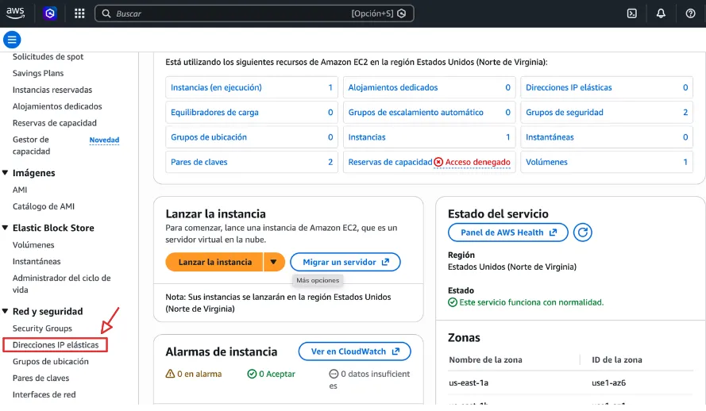The height and width of the screenshot is (411, 706).
Task: Click 0 Aceptar alarm status
Action: point(271,375)
